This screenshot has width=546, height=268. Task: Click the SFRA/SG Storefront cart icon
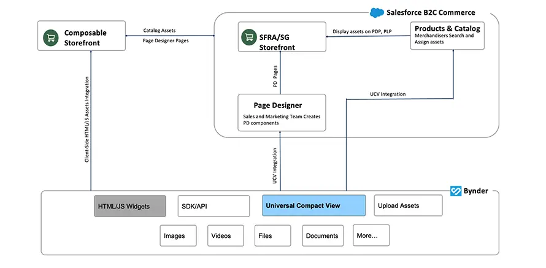coord(248,37)
